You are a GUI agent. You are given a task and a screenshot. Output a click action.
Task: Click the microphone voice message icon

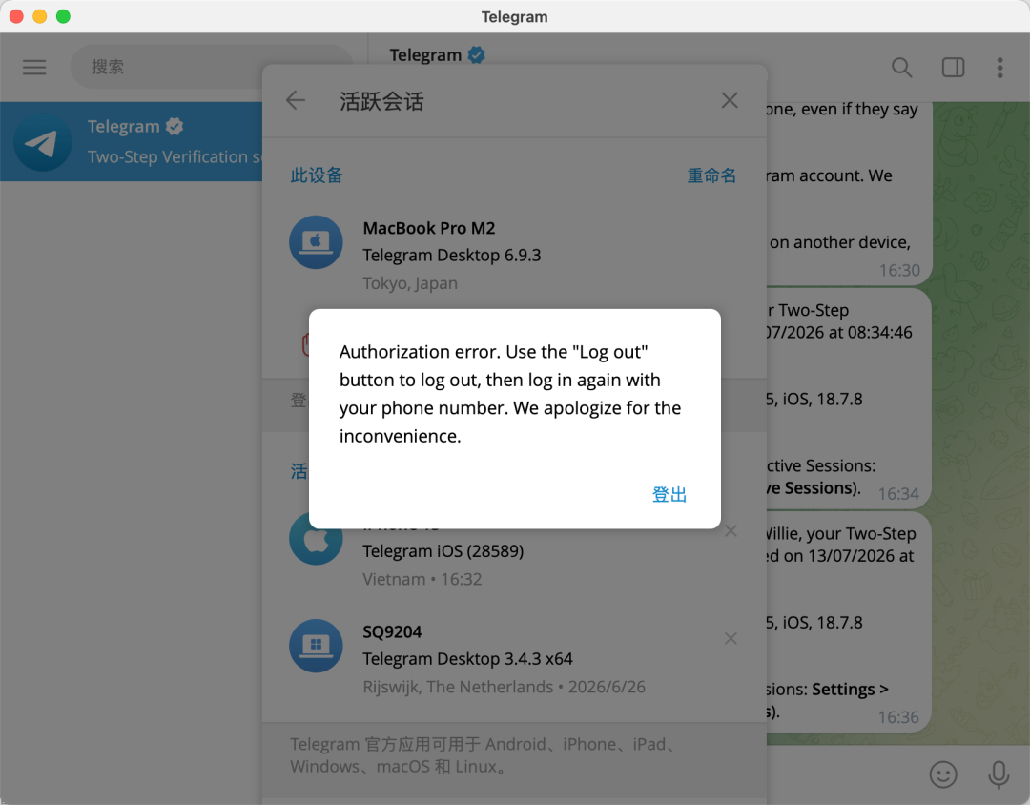click(x=999, y=774)
